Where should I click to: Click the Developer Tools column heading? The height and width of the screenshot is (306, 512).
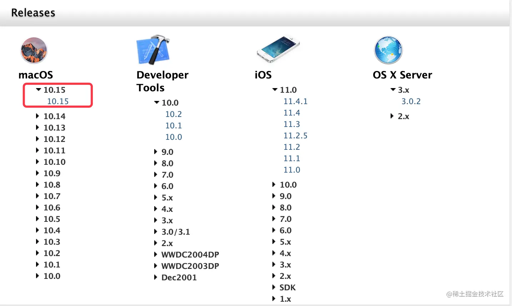162,81
